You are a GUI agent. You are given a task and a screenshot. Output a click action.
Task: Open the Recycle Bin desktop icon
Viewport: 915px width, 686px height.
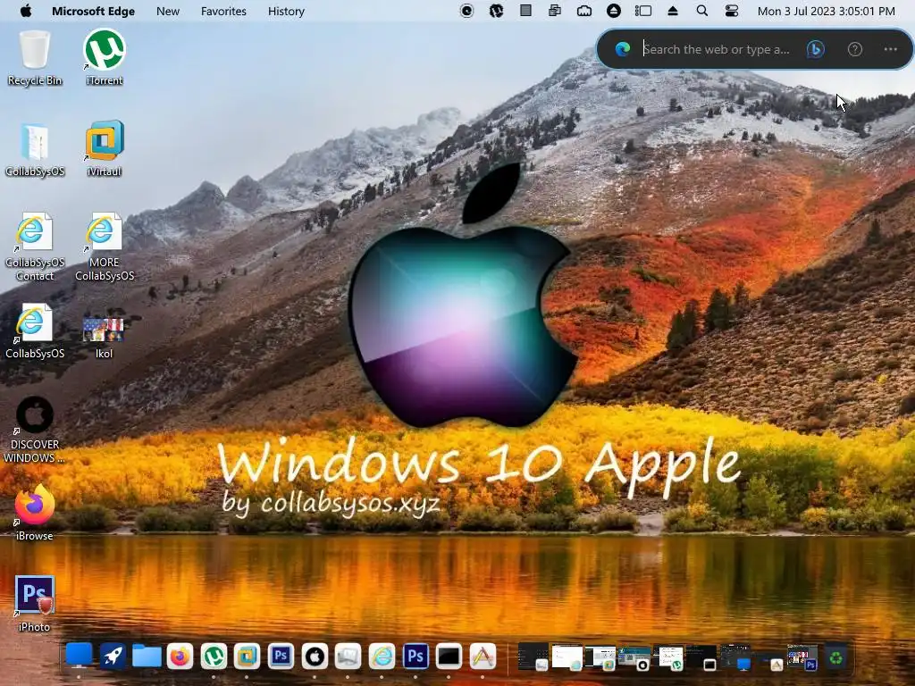pos(35,58)
